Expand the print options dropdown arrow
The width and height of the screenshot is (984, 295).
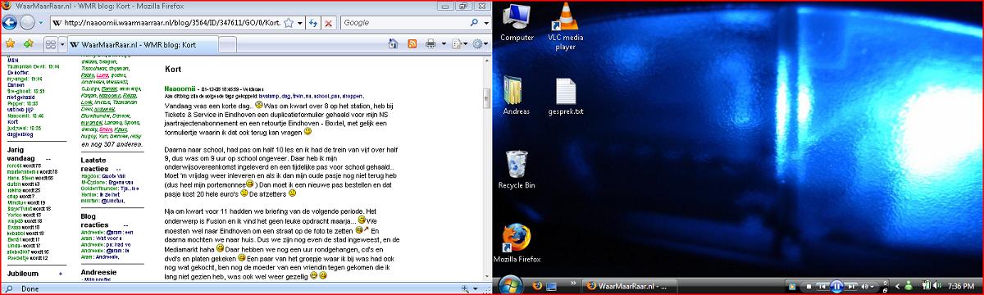[x=444, y=43]
